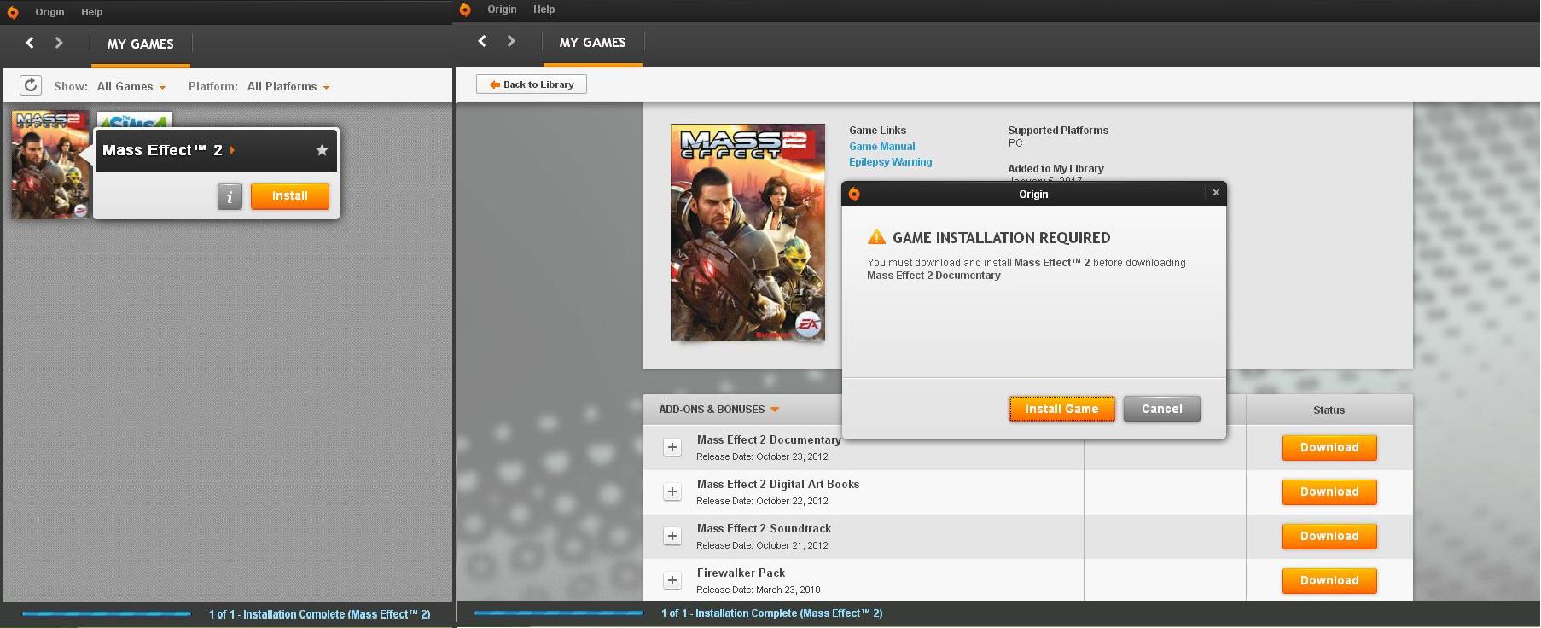Screen dimensions: 1541x628
Task: Click Install Game in the dialog
Action: coord(1061,409)
